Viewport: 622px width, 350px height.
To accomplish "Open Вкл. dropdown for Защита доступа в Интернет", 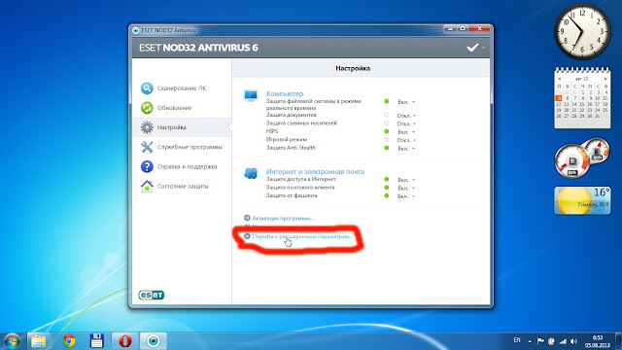I will tap(406, 180).
